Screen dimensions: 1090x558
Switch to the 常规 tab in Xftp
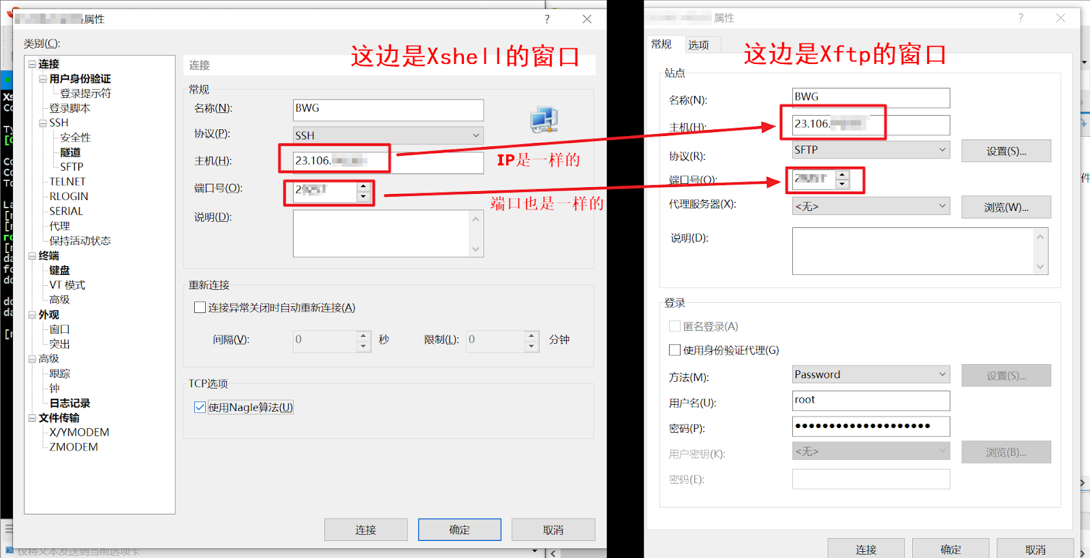point(661,44)
